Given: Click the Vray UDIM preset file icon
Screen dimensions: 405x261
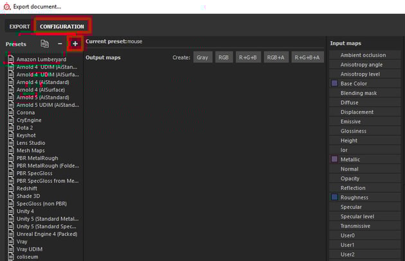Looking at the screenshot, I should [11, 249].
